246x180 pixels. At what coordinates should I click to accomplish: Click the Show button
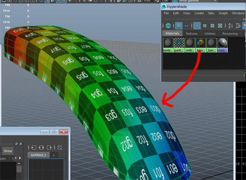pos(8,151)
